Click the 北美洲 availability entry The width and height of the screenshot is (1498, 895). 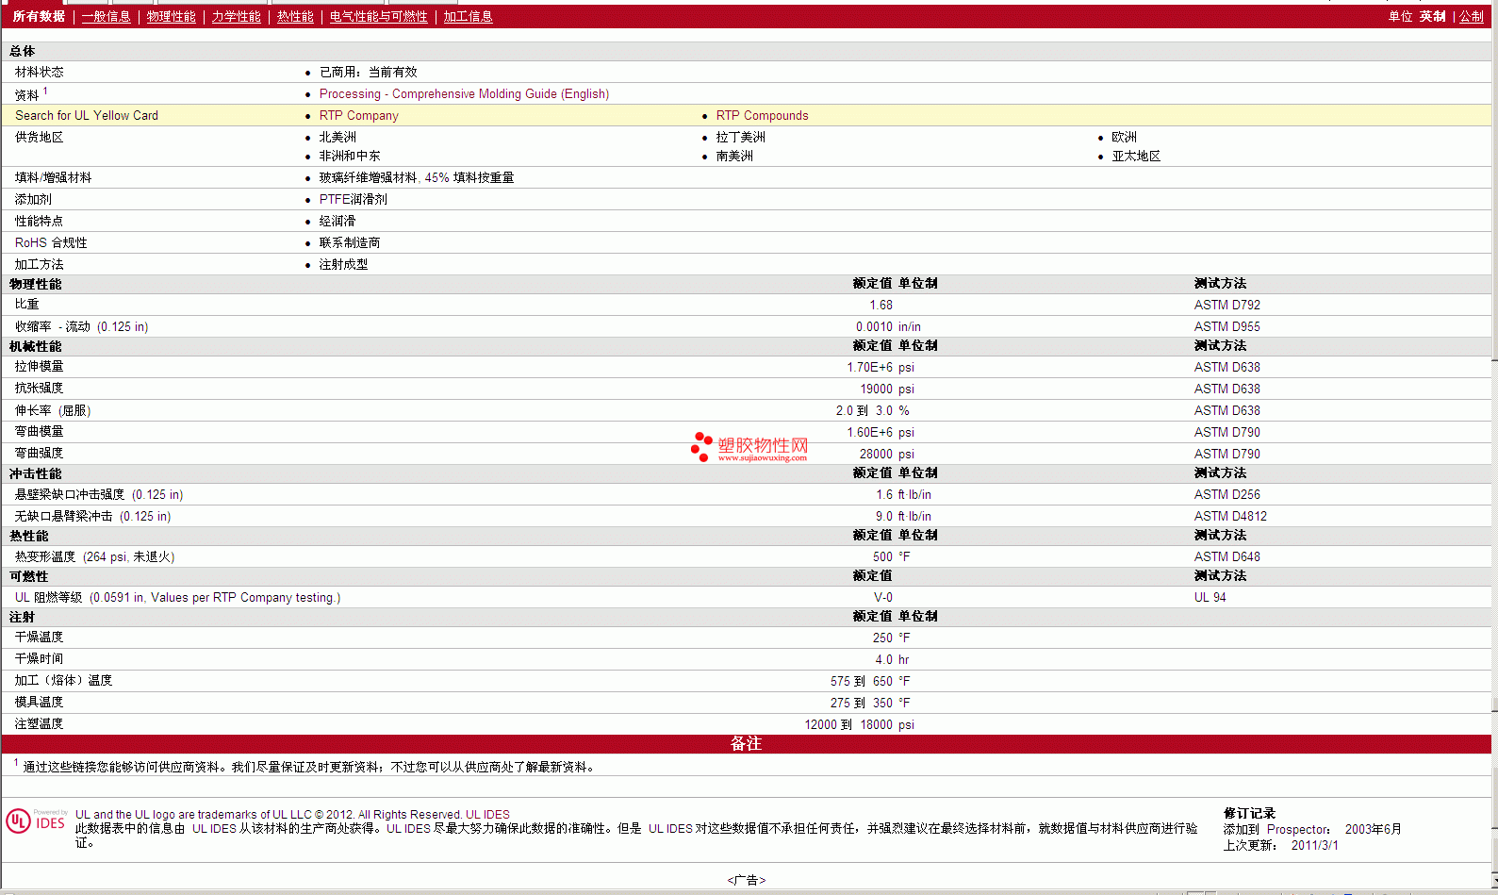[x=337, y=137]
